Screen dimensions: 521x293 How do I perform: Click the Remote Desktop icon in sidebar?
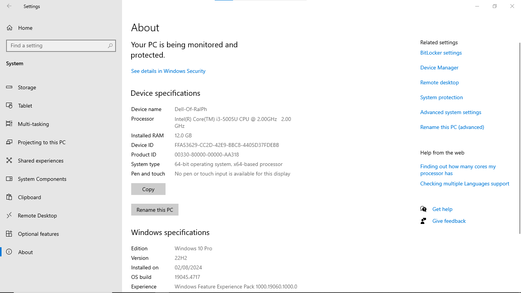(x=10, y=216)
